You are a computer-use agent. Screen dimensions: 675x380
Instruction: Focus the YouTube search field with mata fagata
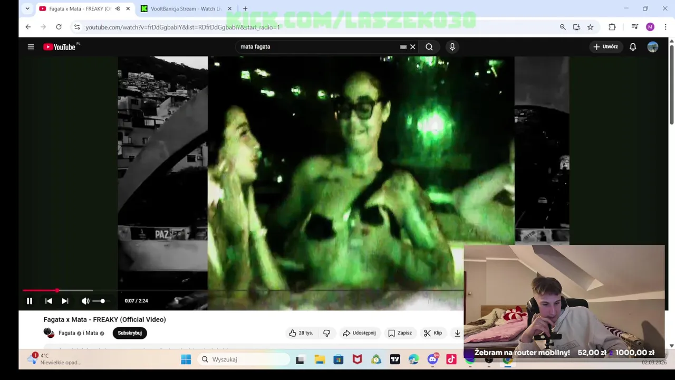coord(316,47)
